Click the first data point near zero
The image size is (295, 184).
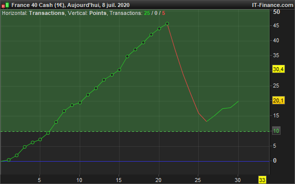click(8, 160)
